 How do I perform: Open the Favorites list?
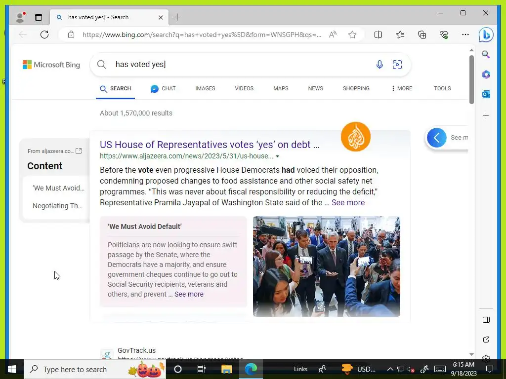click(x=400, y=35)
